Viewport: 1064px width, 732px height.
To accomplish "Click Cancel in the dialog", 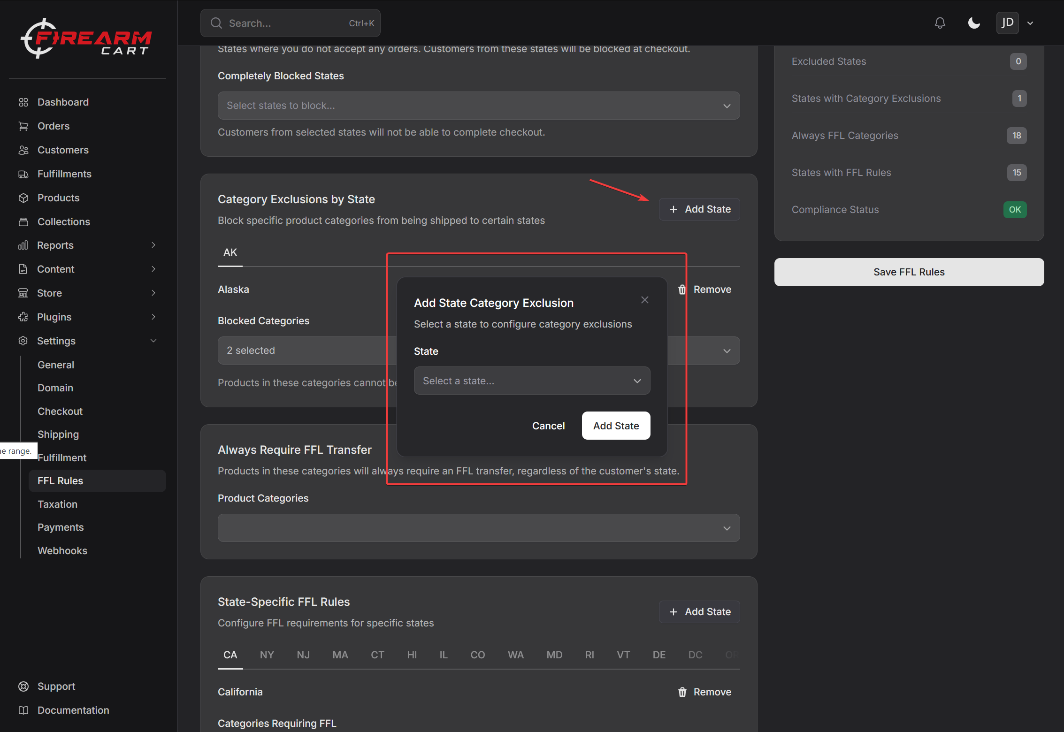I will click(x=548, y=426).
